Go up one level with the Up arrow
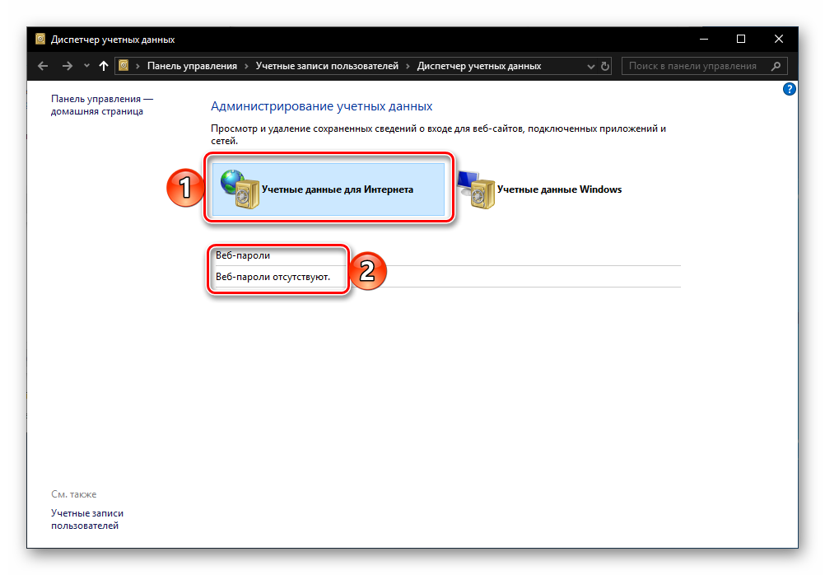 (104, 66)
